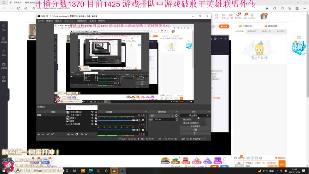Adjust second mixer channel volume slider
This screenshot has width=309, height=174.
pyautogui.click(x=117, y=130)
